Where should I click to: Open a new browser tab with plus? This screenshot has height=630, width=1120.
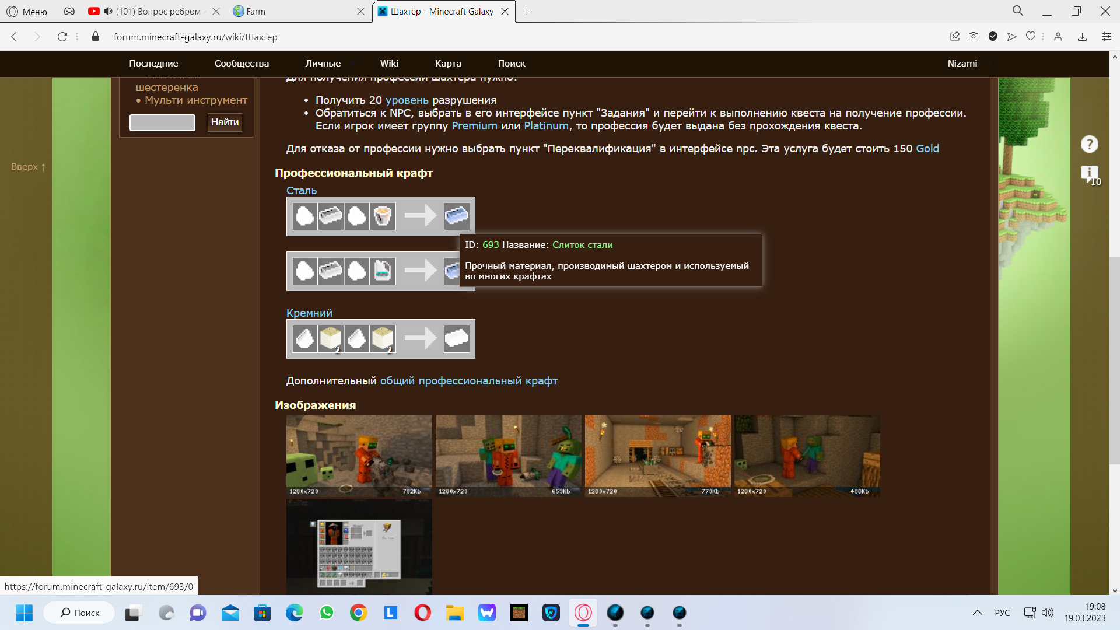click(x=527, y=11)
